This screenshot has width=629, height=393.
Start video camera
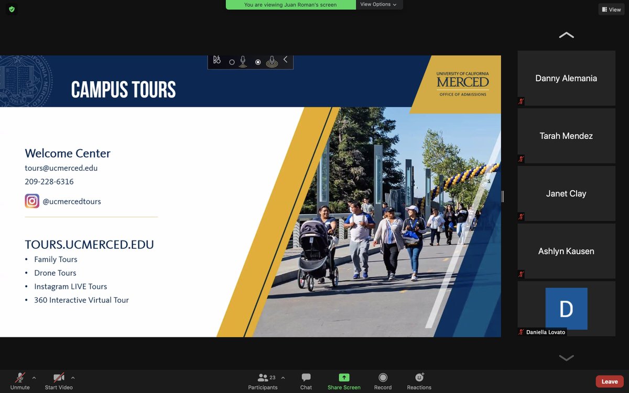click(59, 381)
